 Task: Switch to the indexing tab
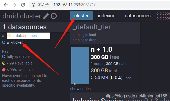click(x=107, y=16)
